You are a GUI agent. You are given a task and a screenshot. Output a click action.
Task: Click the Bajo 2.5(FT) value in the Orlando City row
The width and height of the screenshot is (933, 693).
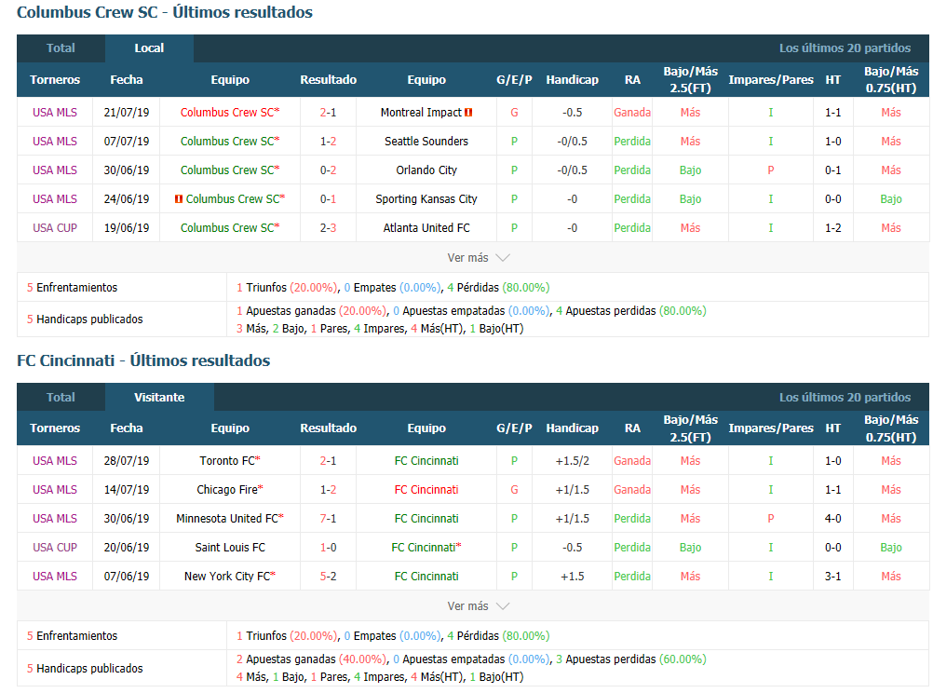690,170
